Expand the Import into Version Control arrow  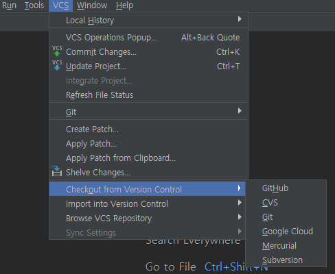pyautogui.click(x=240, y=203)
